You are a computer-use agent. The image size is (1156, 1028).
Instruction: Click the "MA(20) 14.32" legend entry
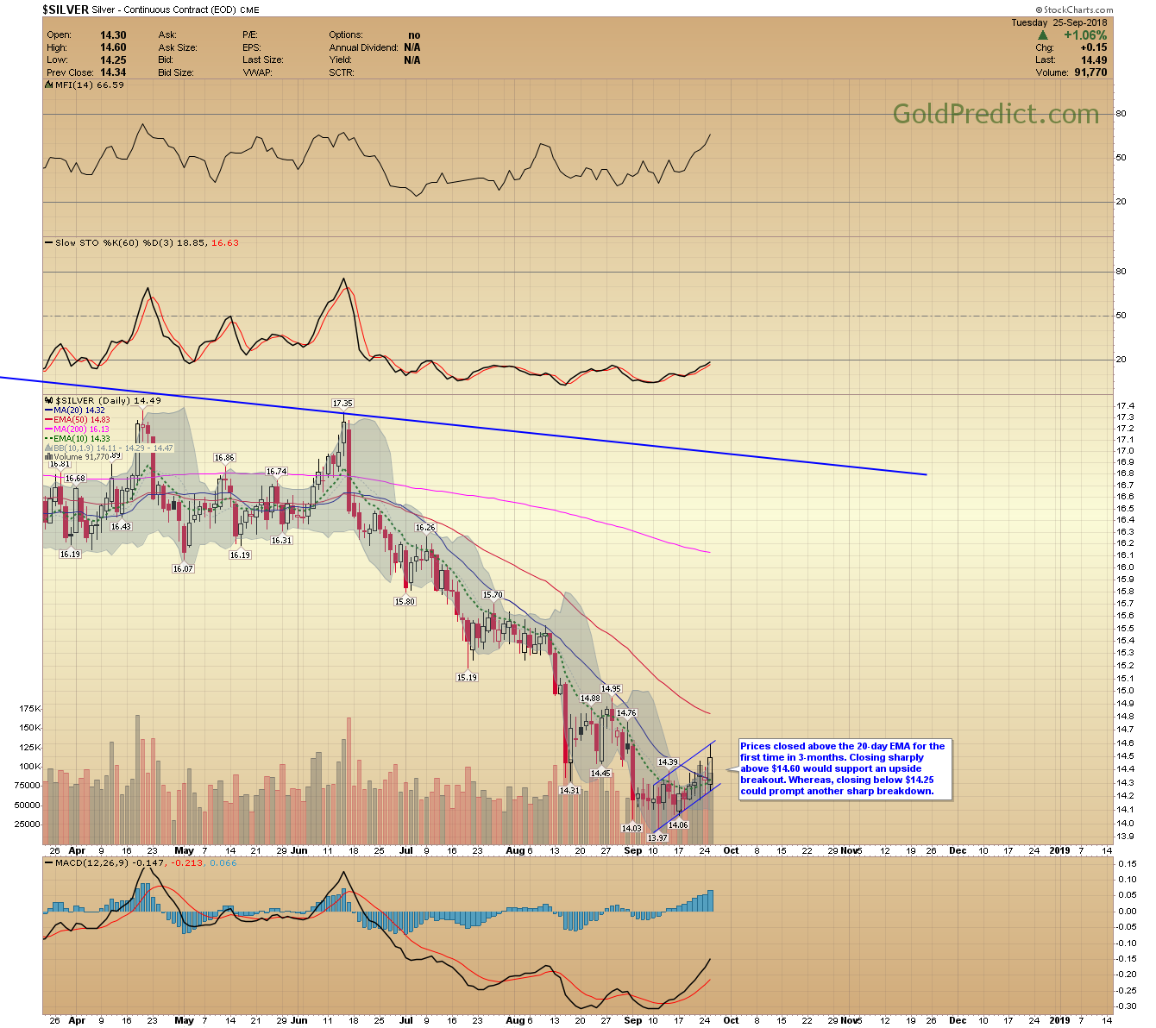[x=79, y=411]
